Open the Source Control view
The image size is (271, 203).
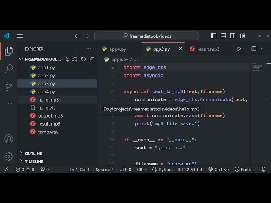pyautogui.click(x=8, y=86)
